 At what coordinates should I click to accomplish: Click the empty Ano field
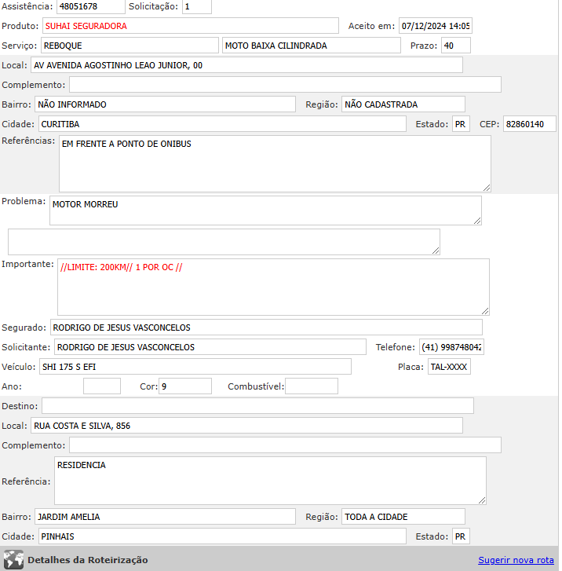(102, 386)
